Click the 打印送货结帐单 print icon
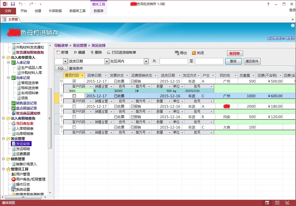Screen dimensions: 296x206 (109, 52)
